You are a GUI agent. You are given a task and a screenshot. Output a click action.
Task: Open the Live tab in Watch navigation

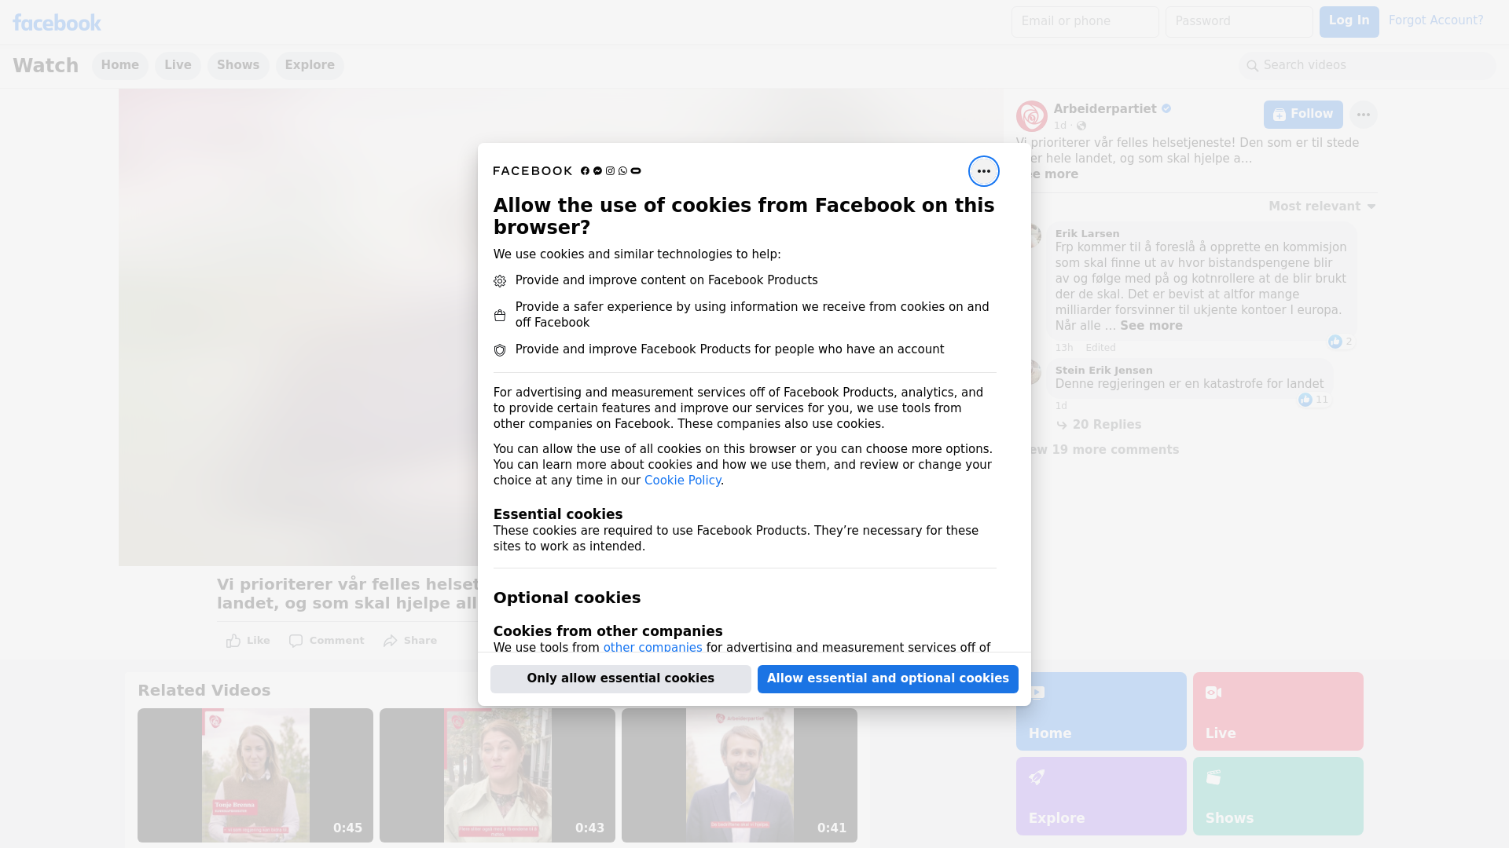pos(178,65)
